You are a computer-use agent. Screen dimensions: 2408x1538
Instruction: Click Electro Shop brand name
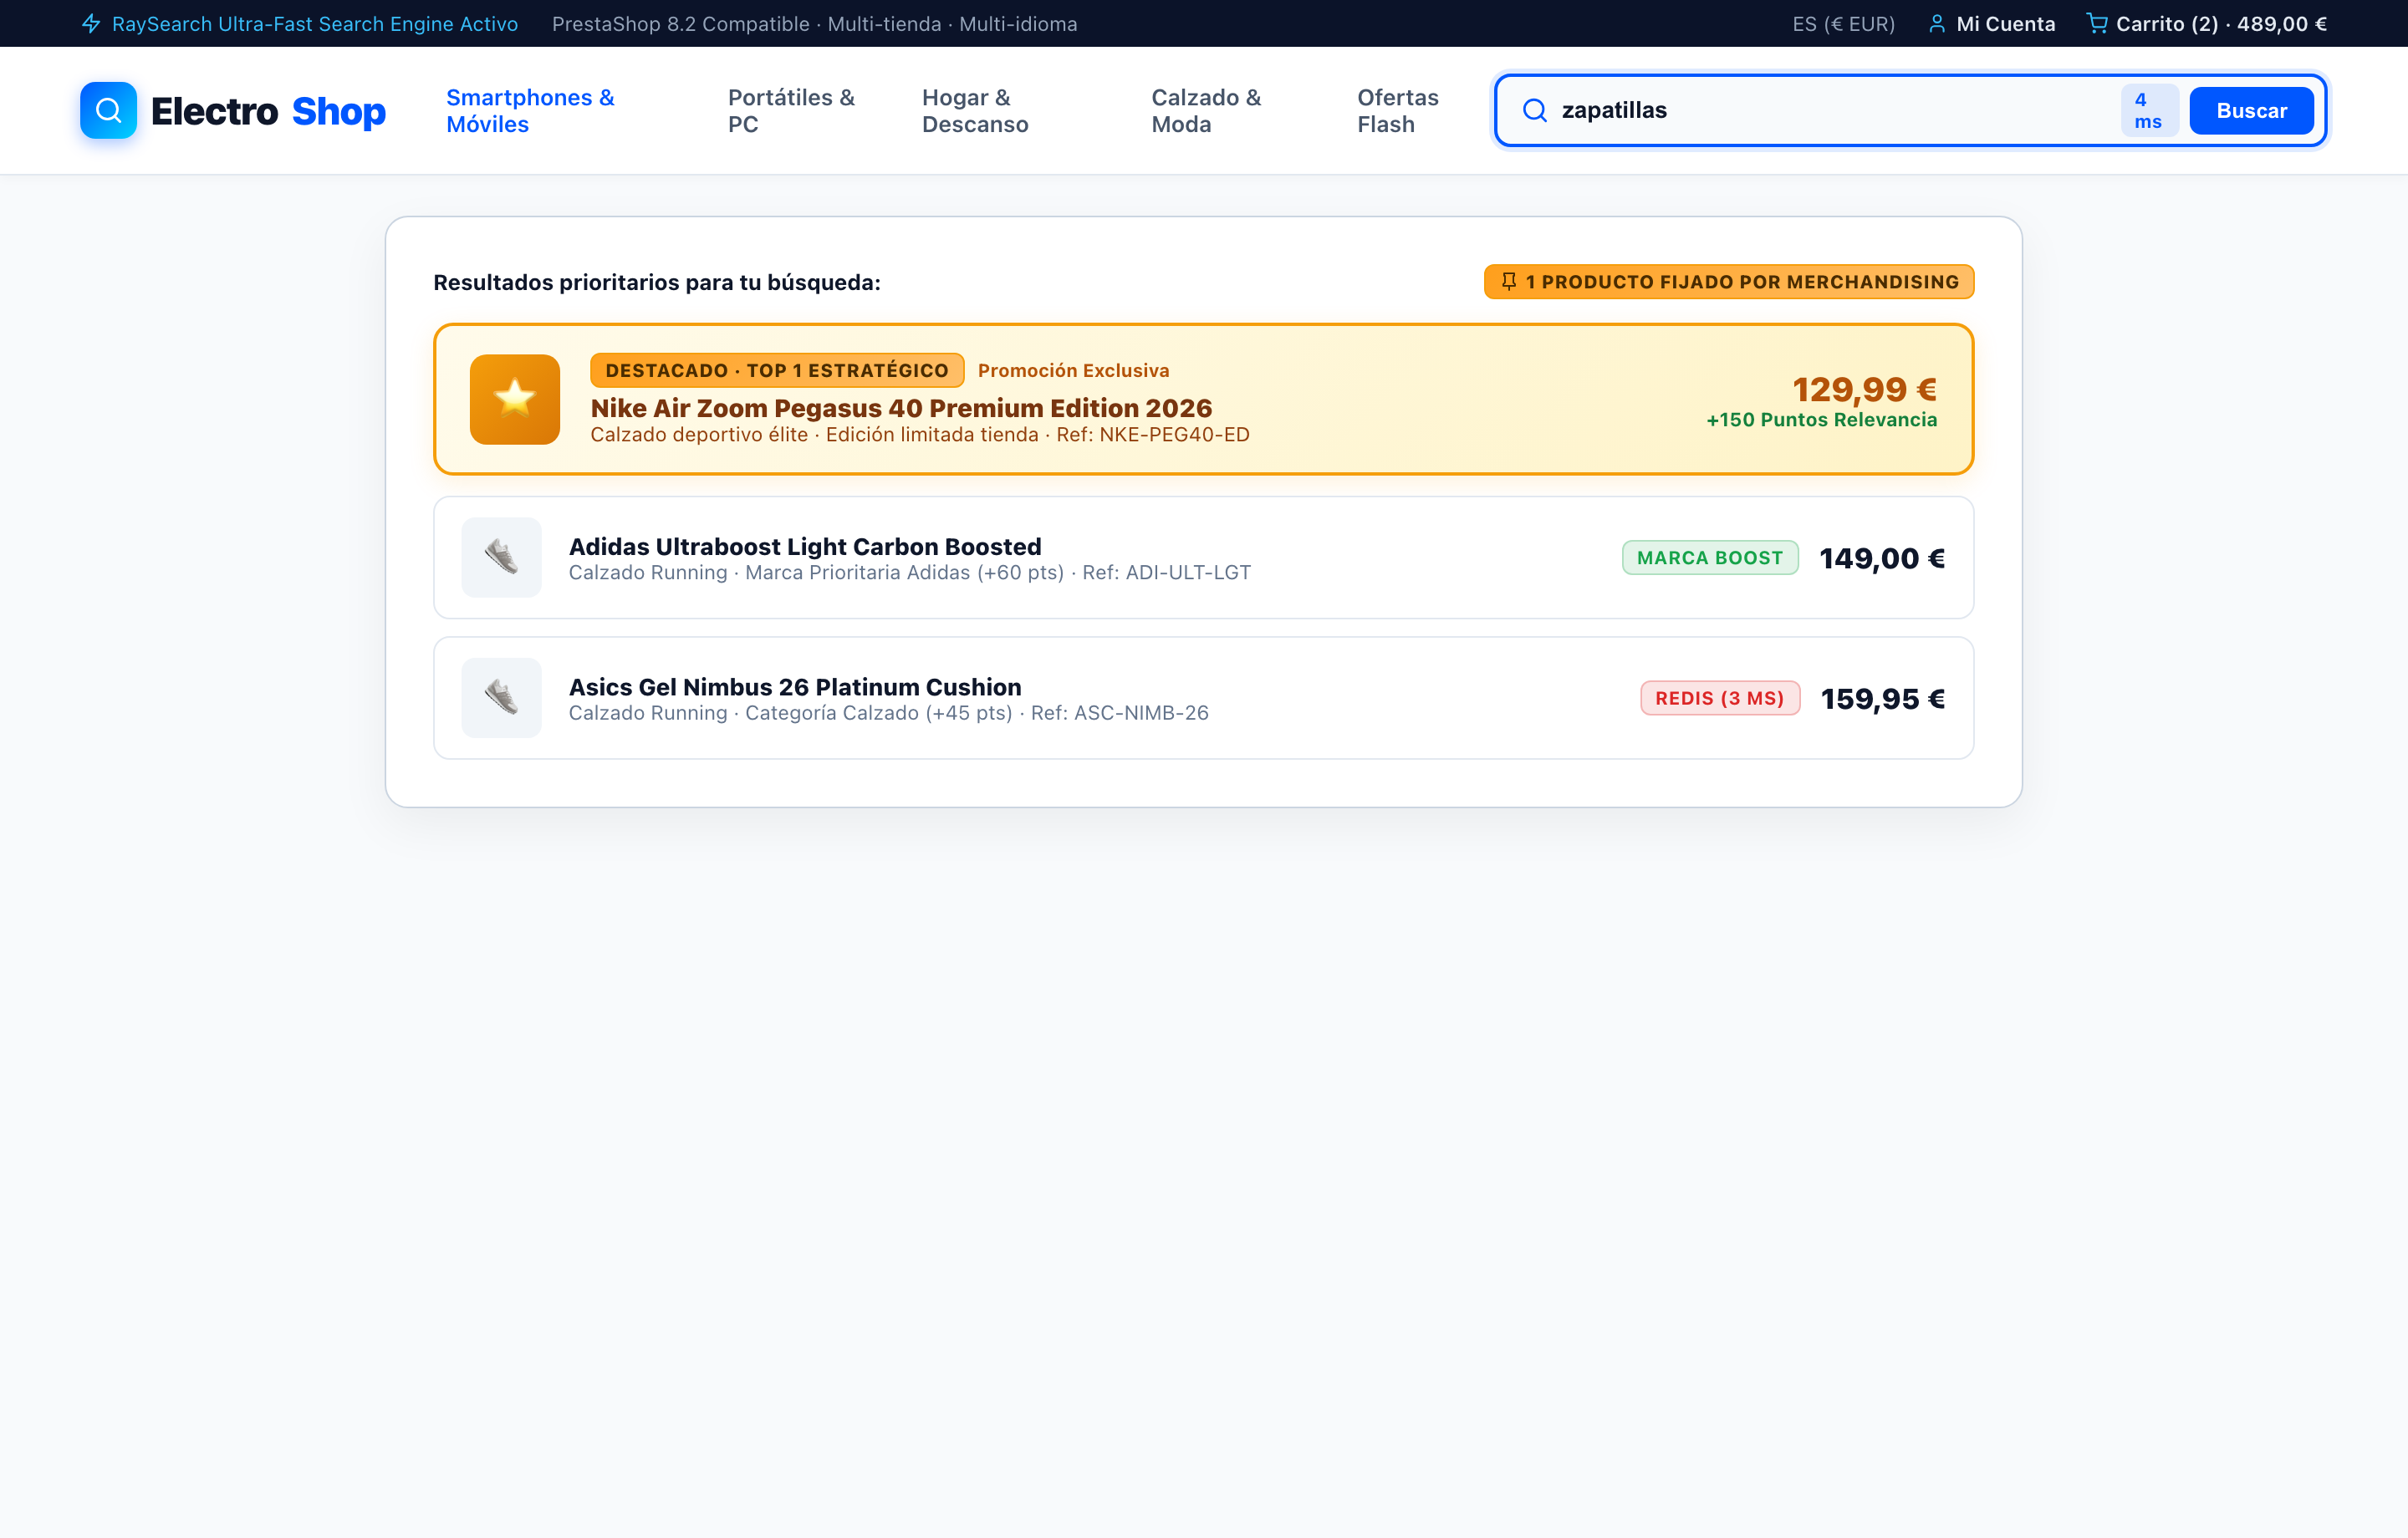(268, 111)
